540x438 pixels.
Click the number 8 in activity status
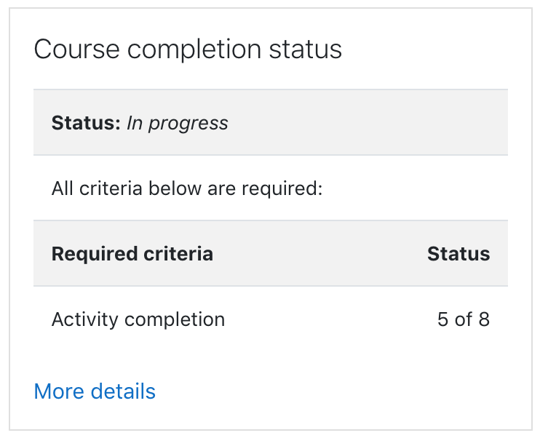[x=484, y=319]
